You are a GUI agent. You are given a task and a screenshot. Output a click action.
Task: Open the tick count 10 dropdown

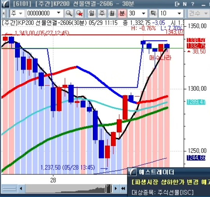(171, 13)
